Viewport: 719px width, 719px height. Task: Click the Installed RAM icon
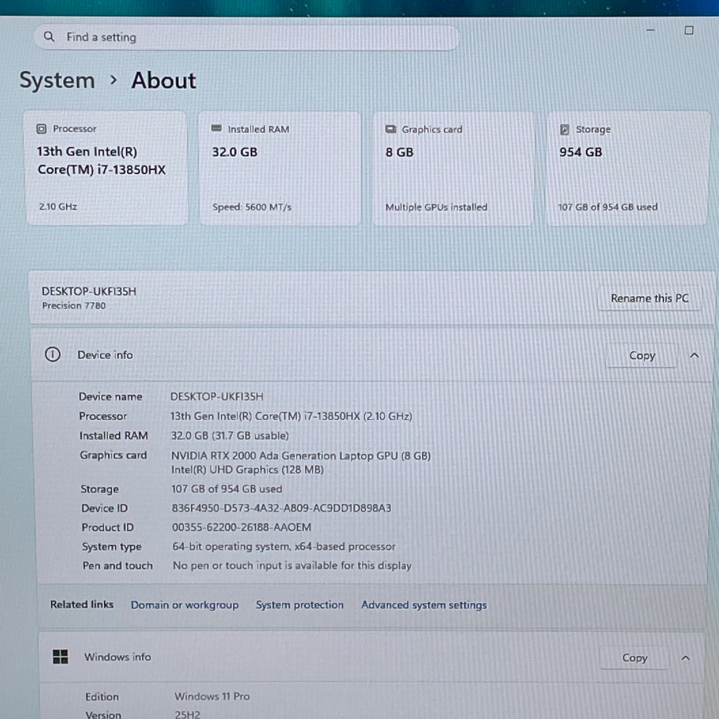216,128
